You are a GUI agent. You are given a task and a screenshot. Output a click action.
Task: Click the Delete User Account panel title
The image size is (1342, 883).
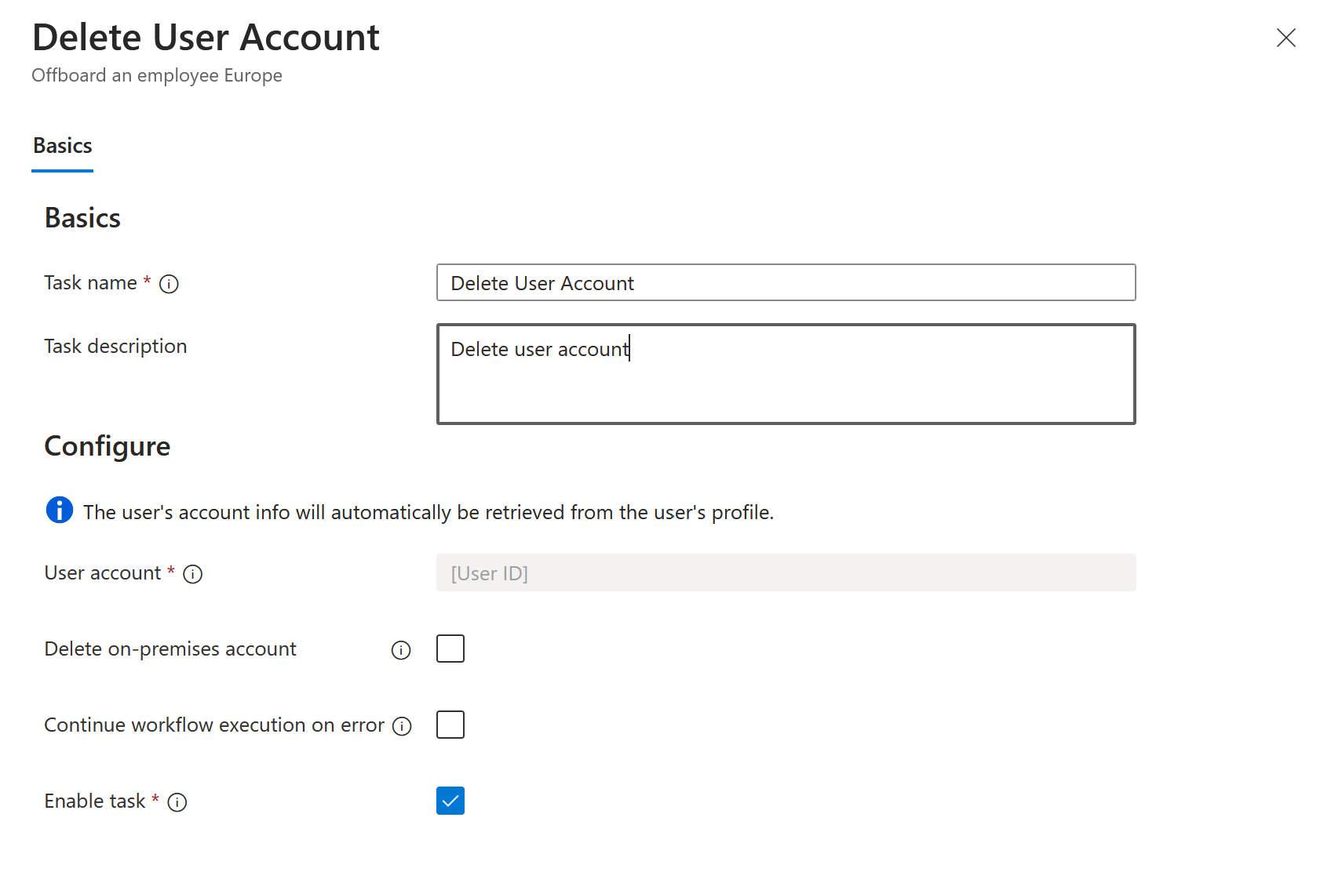(206, 38)
